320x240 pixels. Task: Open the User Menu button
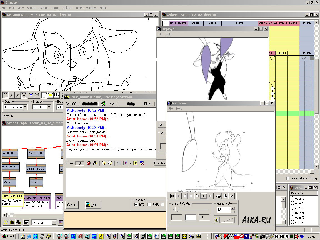[x=160, y=163]
